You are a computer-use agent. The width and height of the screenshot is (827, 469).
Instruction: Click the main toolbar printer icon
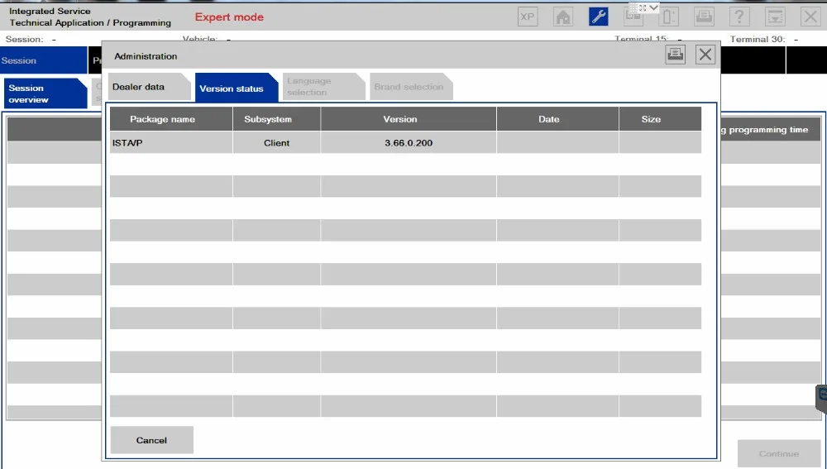pyautogui.click(x=704, y=17)
